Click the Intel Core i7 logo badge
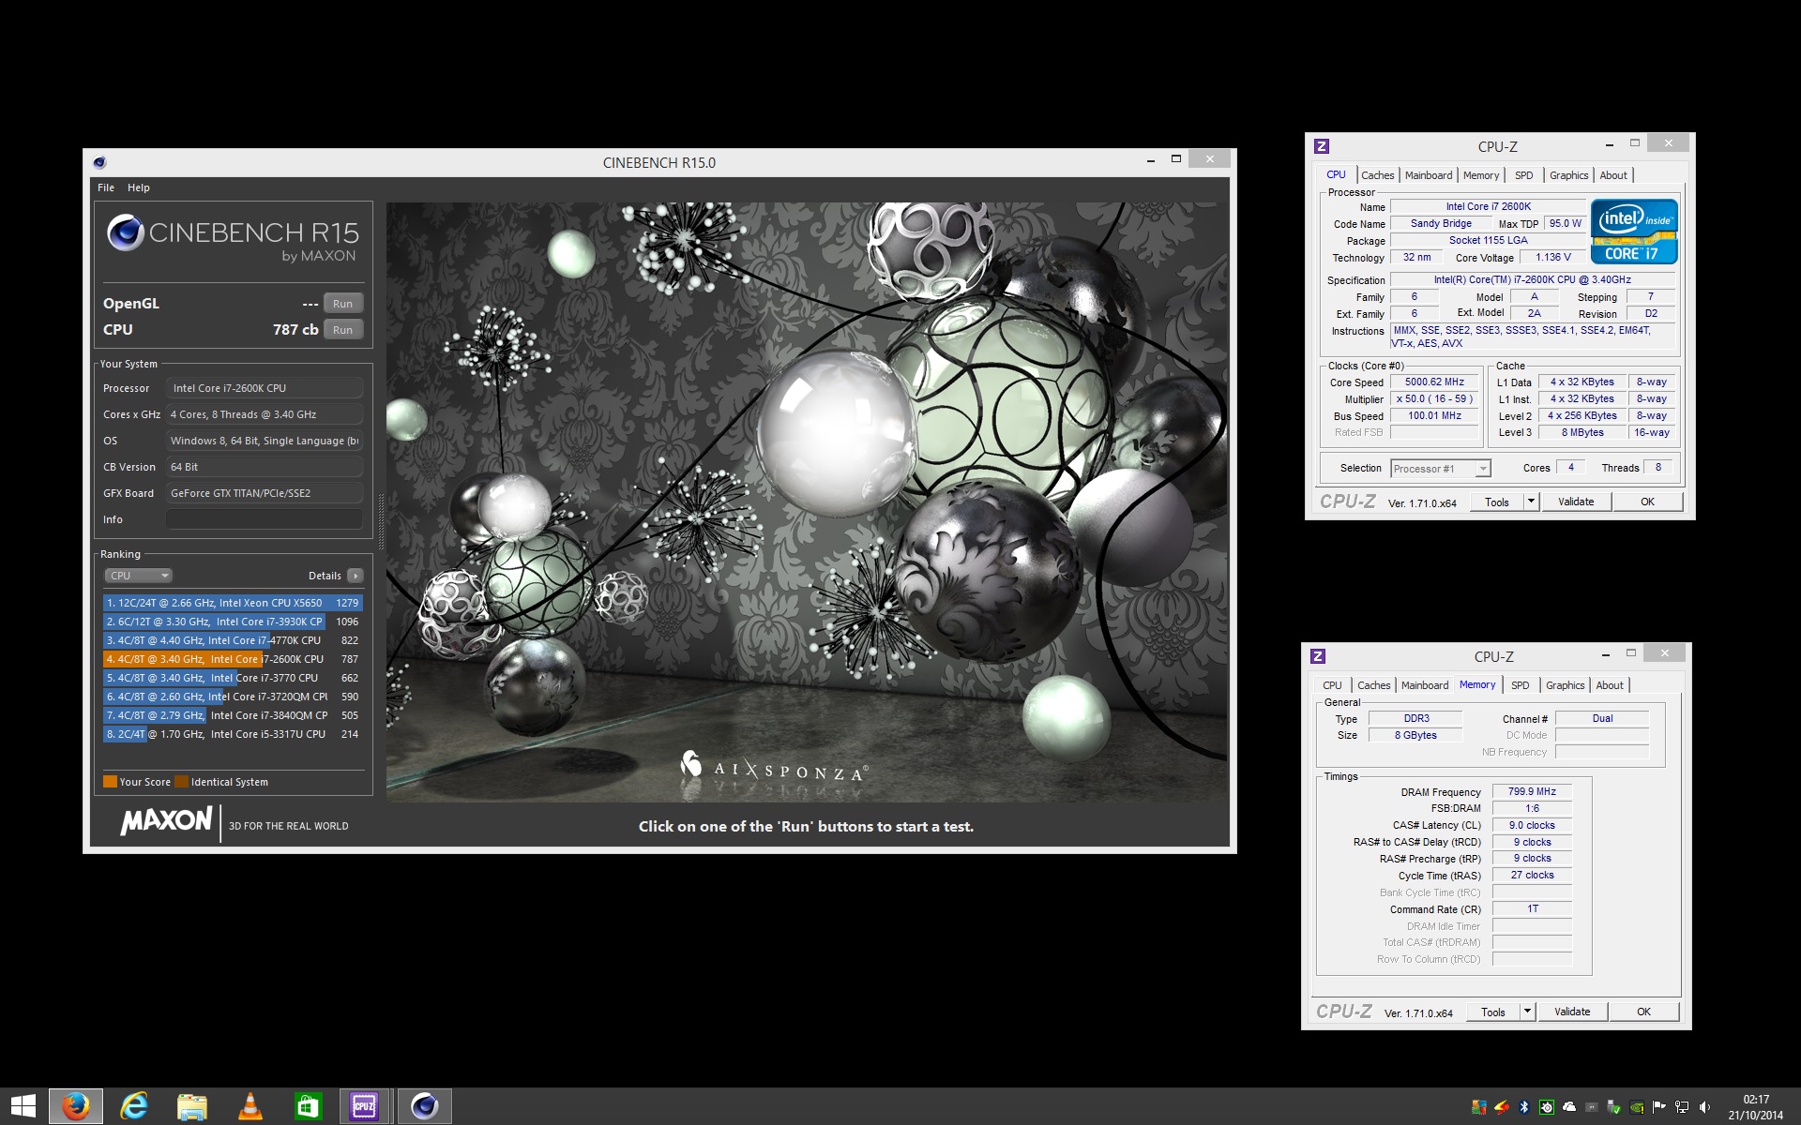This screenshot has width=1801, height=1125. [x=1634, y=232]
